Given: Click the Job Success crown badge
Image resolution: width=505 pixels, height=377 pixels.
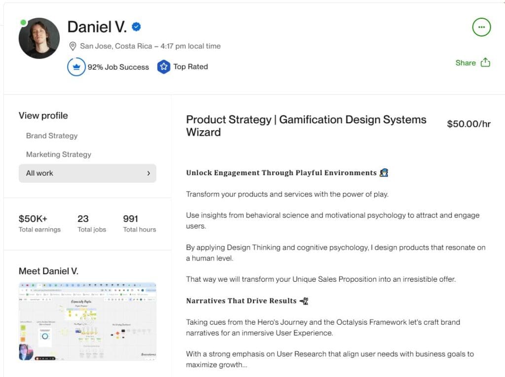Looking at the screenshot, I should pyautogui.click(x=76, y=67).
